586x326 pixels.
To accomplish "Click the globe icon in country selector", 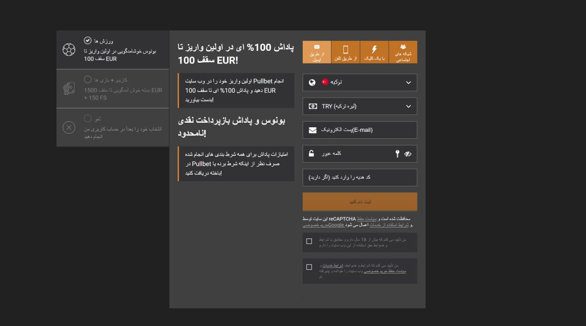I will click(x=313, y=82).
